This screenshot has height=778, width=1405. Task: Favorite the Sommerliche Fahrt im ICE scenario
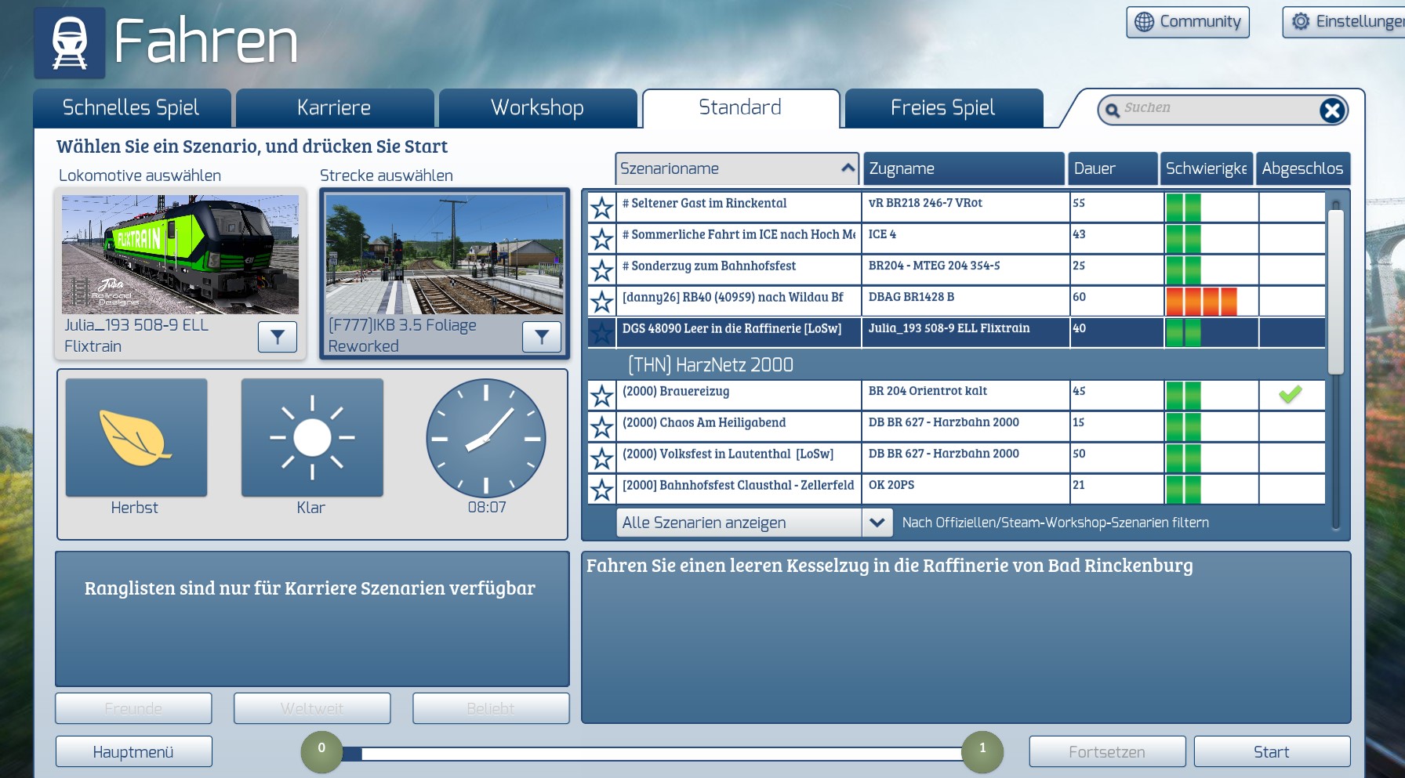coord(601,238)
